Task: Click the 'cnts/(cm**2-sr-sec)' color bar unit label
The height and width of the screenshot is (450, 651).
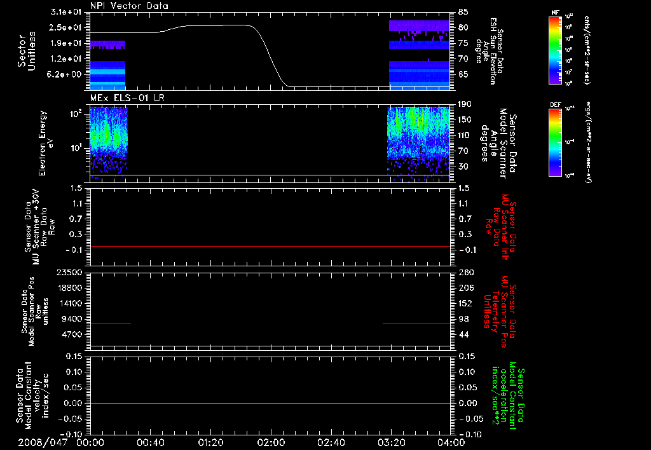Action: (587, 50)
